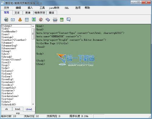Switch to the 特殊字符 tab

[40, 13]
